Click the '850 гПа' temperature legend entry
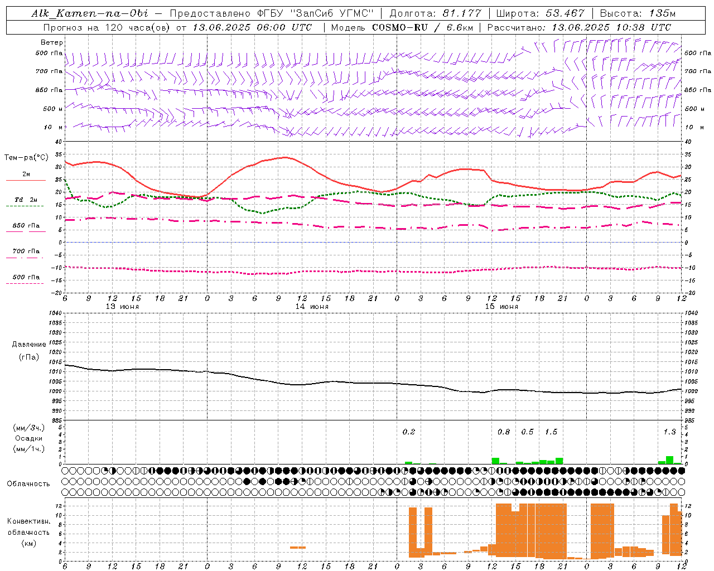This screenshot has width=714, height=571. point(26,226)
